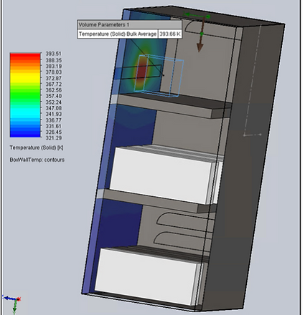Click the brown gravity direction arrow
This screenshot has width=305, height=315.
pos(200,34)
